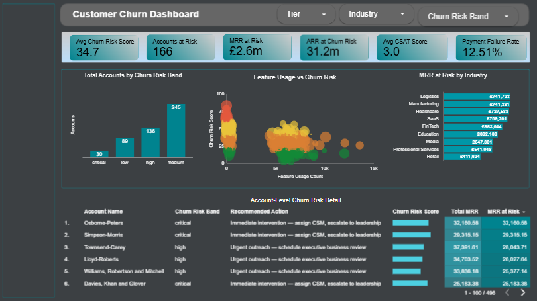Sort by Total MRR column header
This screenshot has height=301, width=537.
pos(464,212)
